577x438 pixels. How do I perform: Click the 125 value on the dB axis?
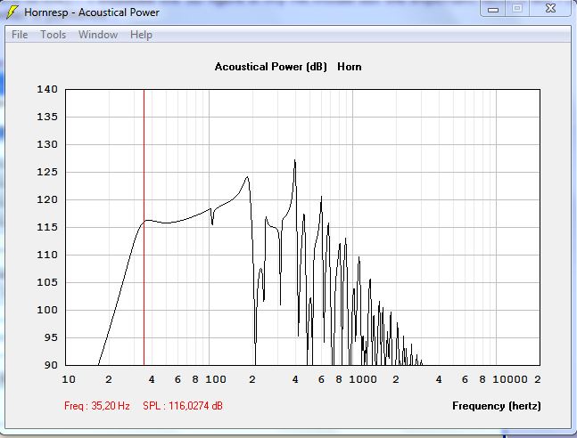click(47, 172)
